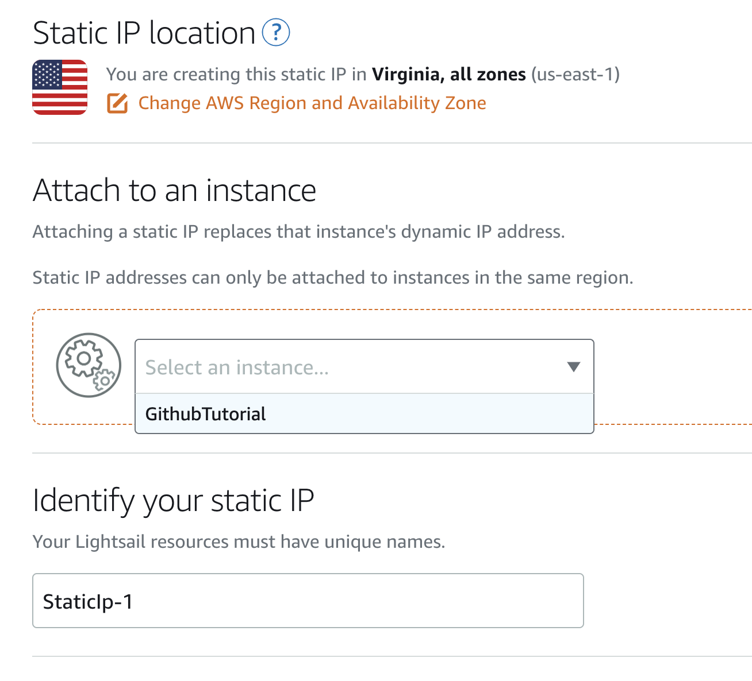Click the us-east-1 region code
Screen dimensions: 752x681
coord(575,75)
